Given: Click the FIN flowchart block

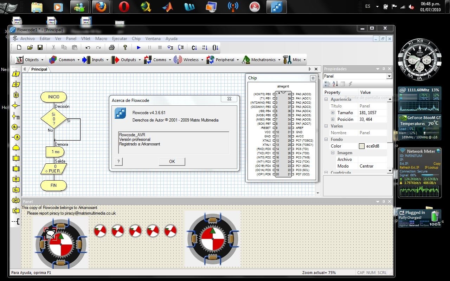Looking at the screenshot, I should [53, 185].
